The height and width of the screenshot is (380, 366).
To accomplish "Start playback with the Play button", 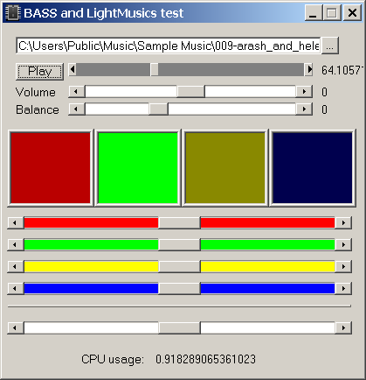I will (x=39, y=71).
